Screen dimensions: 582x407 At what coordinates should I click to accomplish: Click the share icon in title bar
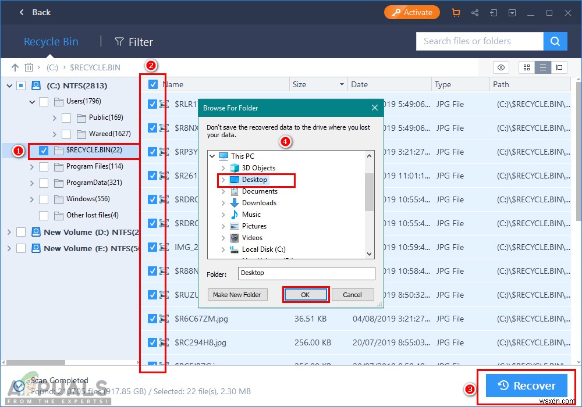[475, 13]
